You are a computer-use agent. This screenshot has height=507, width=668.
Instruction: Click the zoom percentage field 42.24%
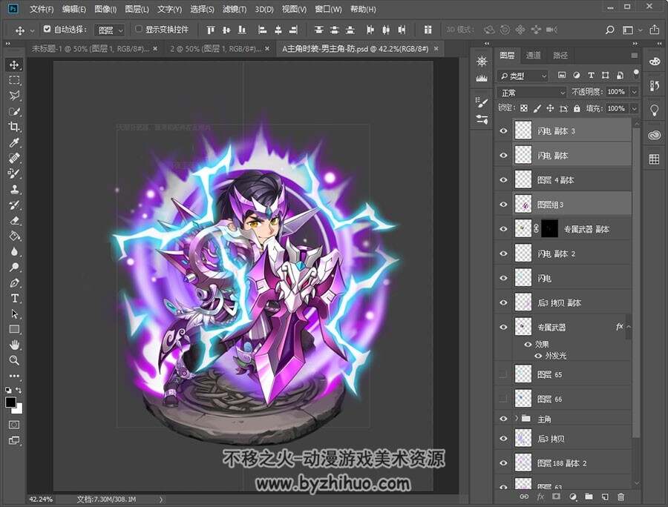(x=41, y=499)
